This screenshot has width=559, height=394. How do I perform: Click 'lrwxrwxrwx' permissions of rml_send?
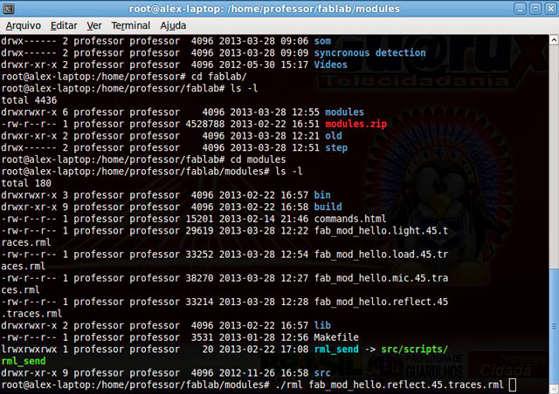click(29, 350)
